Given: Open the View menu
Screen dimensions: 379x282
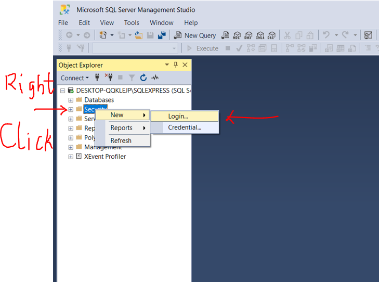Looking at the screenshot, I should [107, 23].
